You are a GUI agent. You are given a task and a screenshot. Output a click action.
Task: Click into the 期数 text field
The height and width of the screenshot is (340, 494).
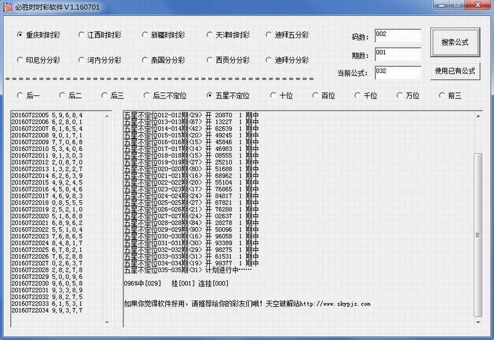(x=397, y=54)
